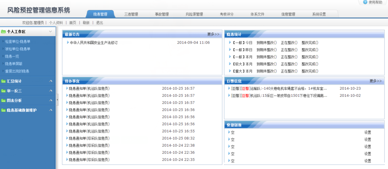Screen dimensions: 388x169
Task: Click 更多>> in 最新公告 panel
Action: pos(213,34)
